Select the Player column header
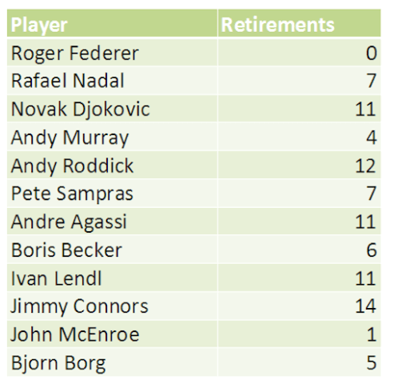394x384 pixels. (112, 23)
